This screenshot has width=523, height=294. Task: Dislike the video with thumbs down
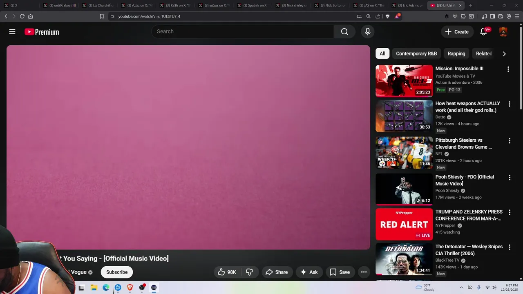point(250,272)
